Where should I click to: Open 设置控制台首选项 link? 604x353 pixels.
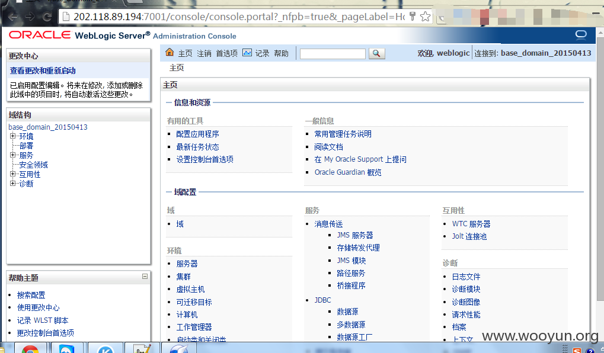(205, 159)
